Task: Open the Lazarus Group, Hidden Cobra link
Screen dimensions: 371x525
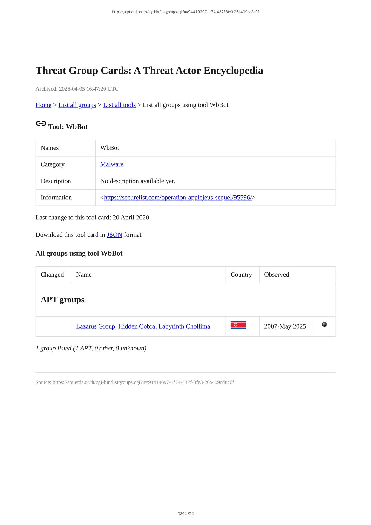Action: point(143,326)
